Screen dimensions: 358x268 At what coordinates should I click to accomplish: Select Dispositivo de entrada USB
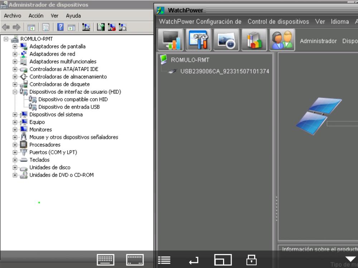point(69,107)
